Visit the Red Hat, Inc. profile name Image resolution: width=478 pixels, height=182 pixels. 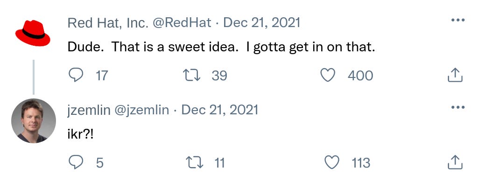click(108, 23)
